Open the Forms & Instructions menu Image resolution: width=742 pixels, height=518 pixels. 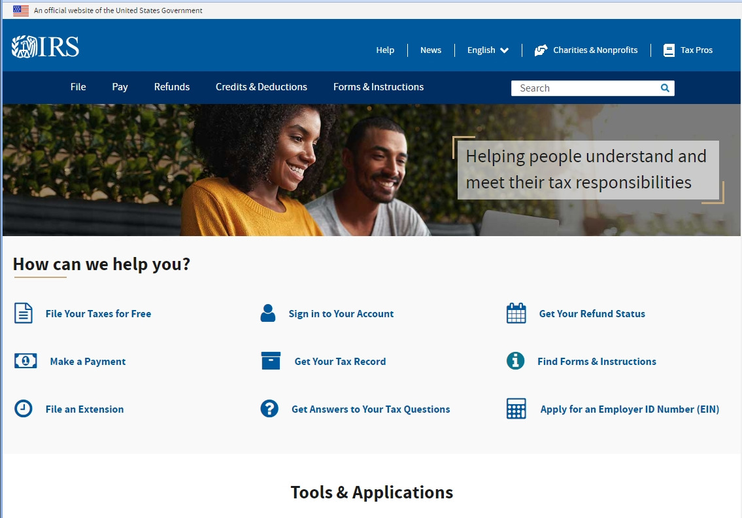379,87
